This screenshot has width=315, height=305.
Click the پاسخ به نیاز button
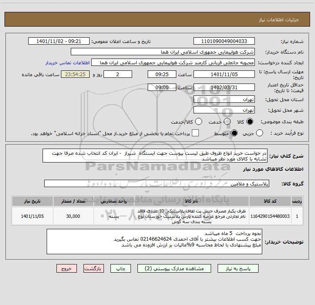238,269
